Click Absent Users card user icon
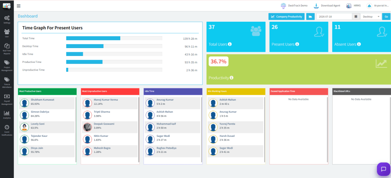391x178 pixels. (x=382, y=32)
